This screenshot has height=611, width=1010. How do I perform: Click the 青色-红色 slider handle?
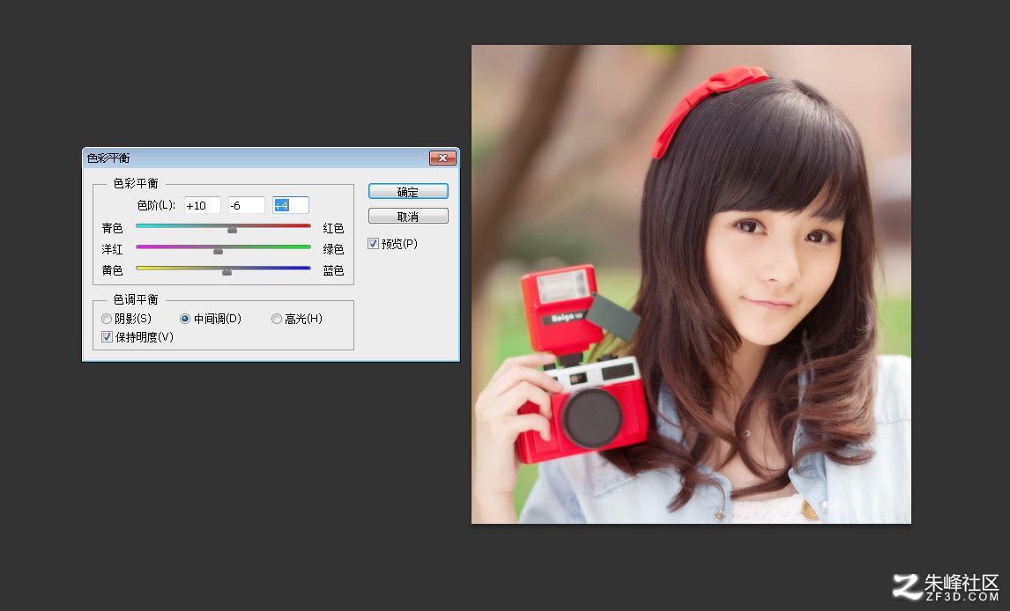click(233, 229)
